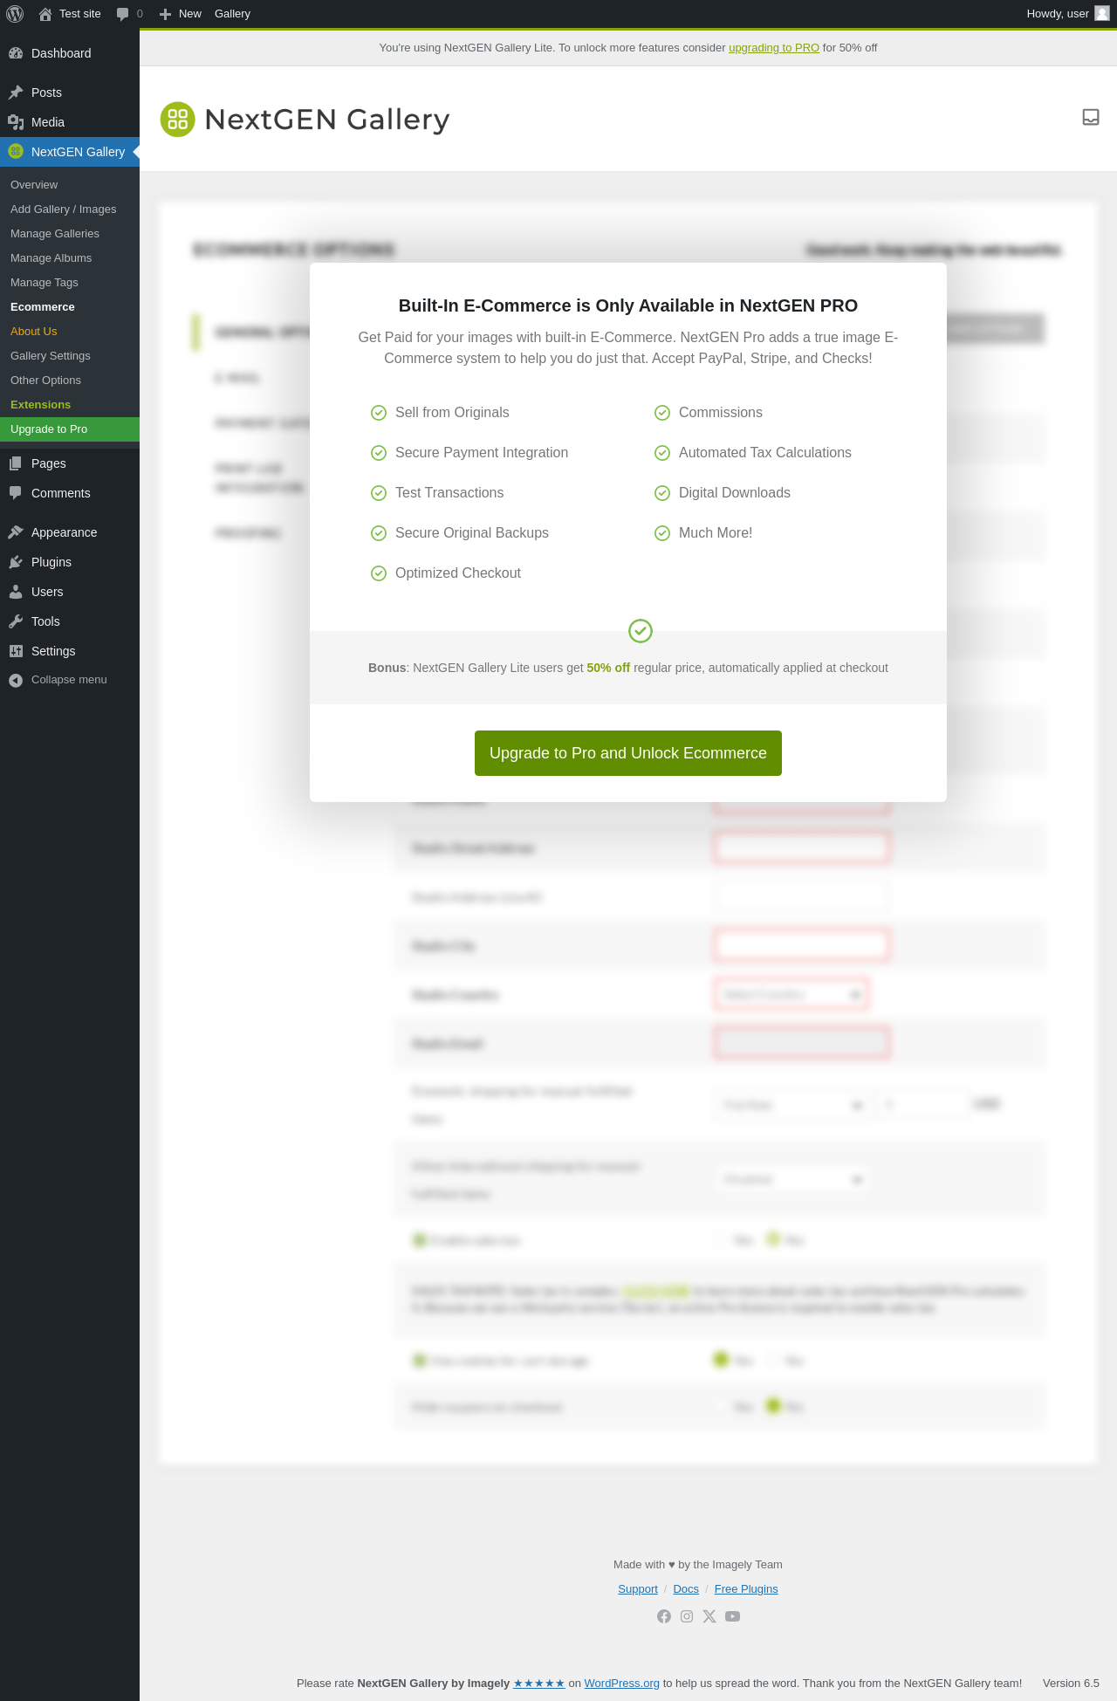1117x1701 pixels.
Task: Click the Plugins plug icon
Action: (16, 562)
